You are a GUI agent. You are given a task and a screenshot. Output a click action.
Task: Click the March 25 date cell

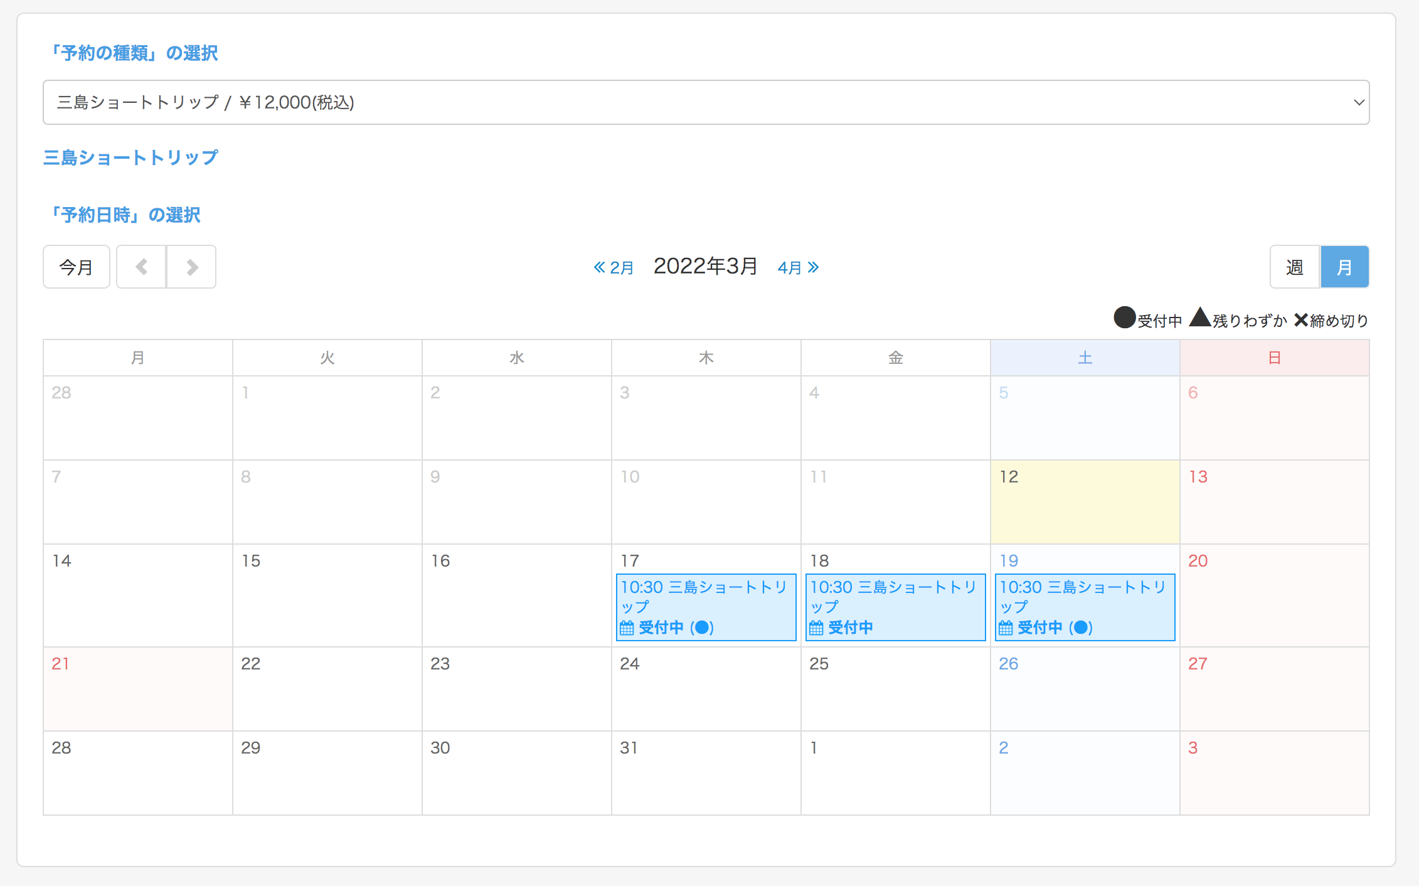[895, 689]
